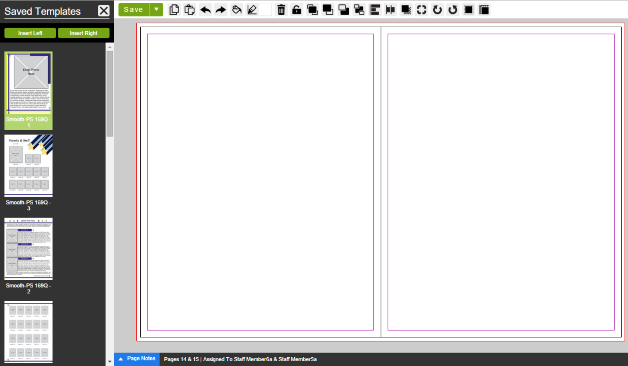Click the Pages 14 & 15 assignment text
This screenshot has height=366, width=628.
point(240,359)
